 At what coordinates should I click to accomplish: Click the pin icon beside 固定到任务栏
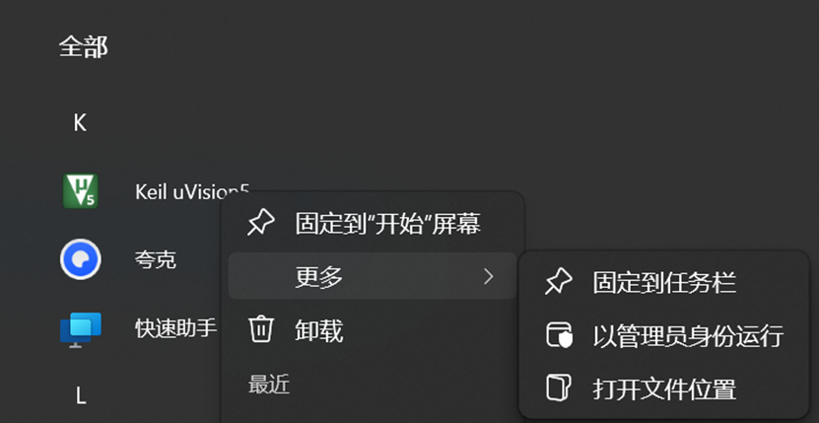[x=559, y=282]
